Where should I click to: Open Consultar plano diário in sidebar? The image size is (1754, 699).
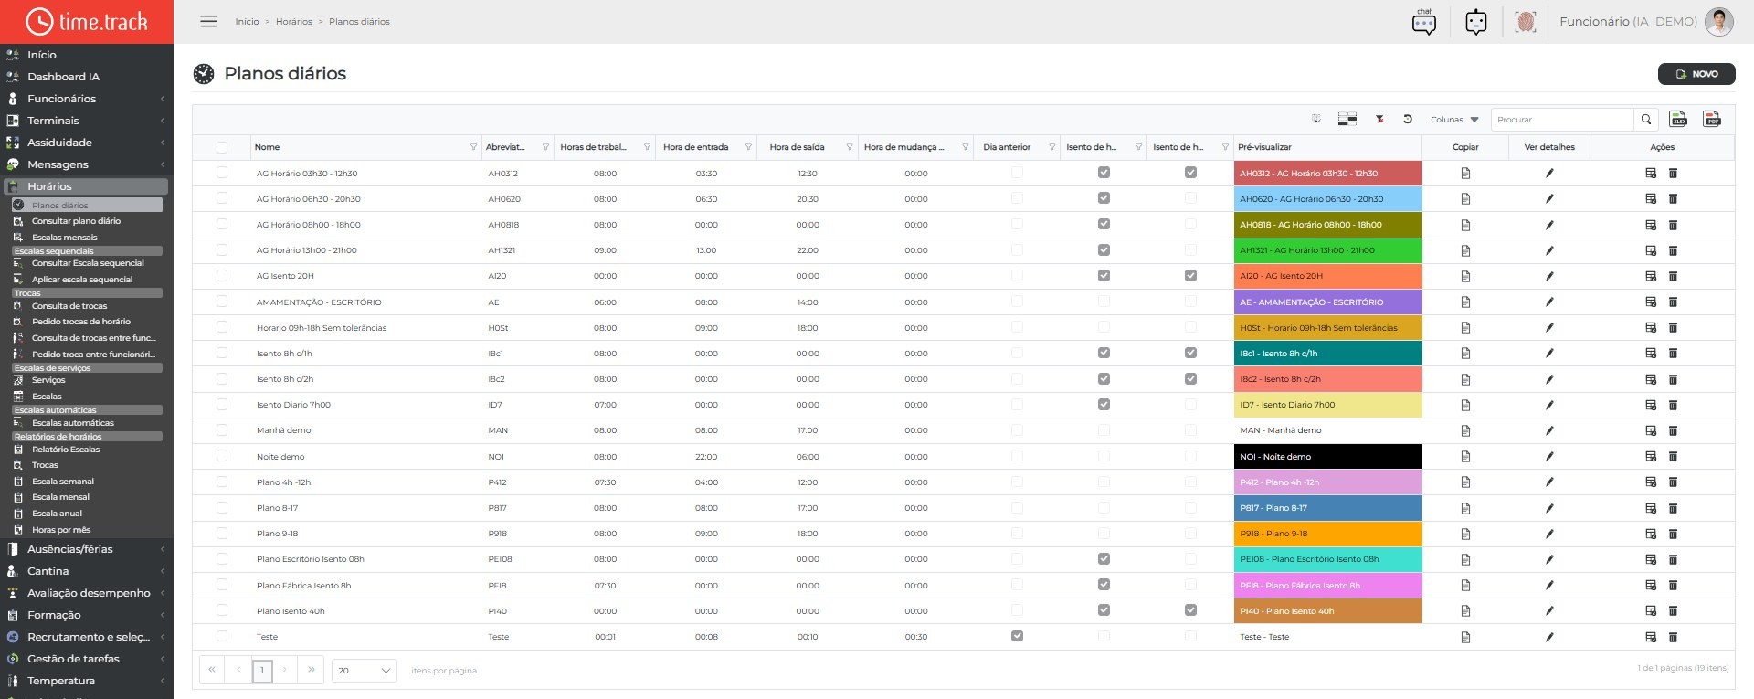click(x=76, y=221)
